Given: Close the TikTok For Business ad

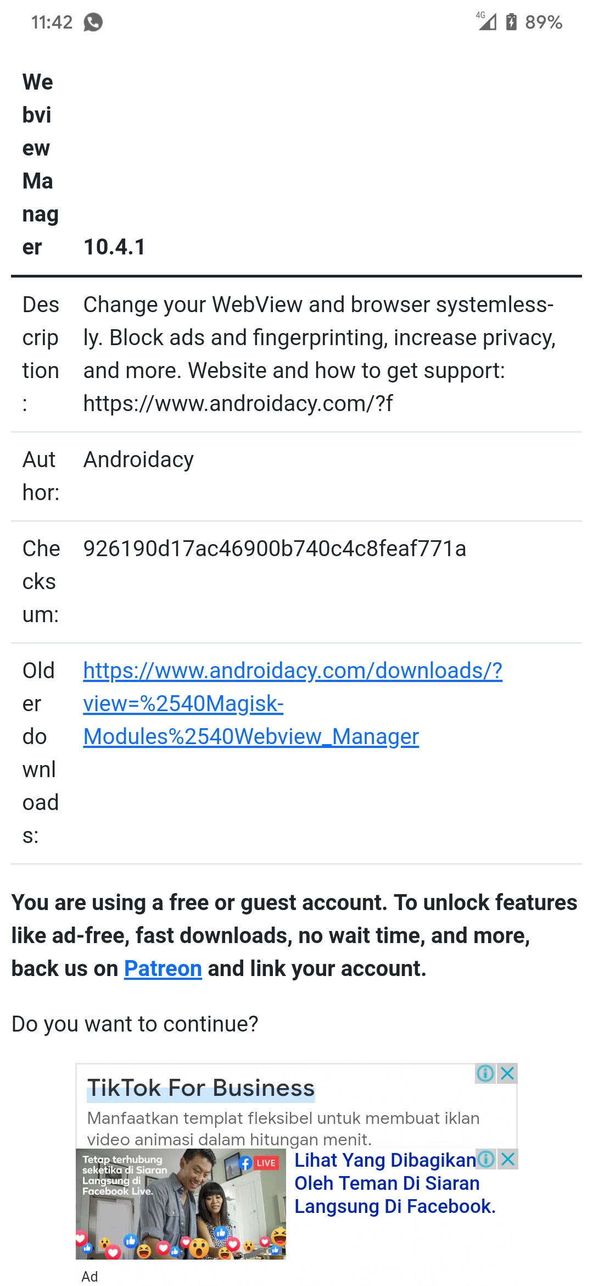Looking at the screenshot, I should point(507,1073).
